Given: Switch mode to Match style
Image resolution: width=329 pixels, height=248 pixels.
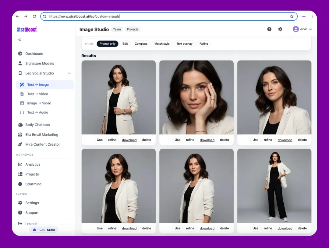Looking at the screenshot, I should [x=162, y=43].
